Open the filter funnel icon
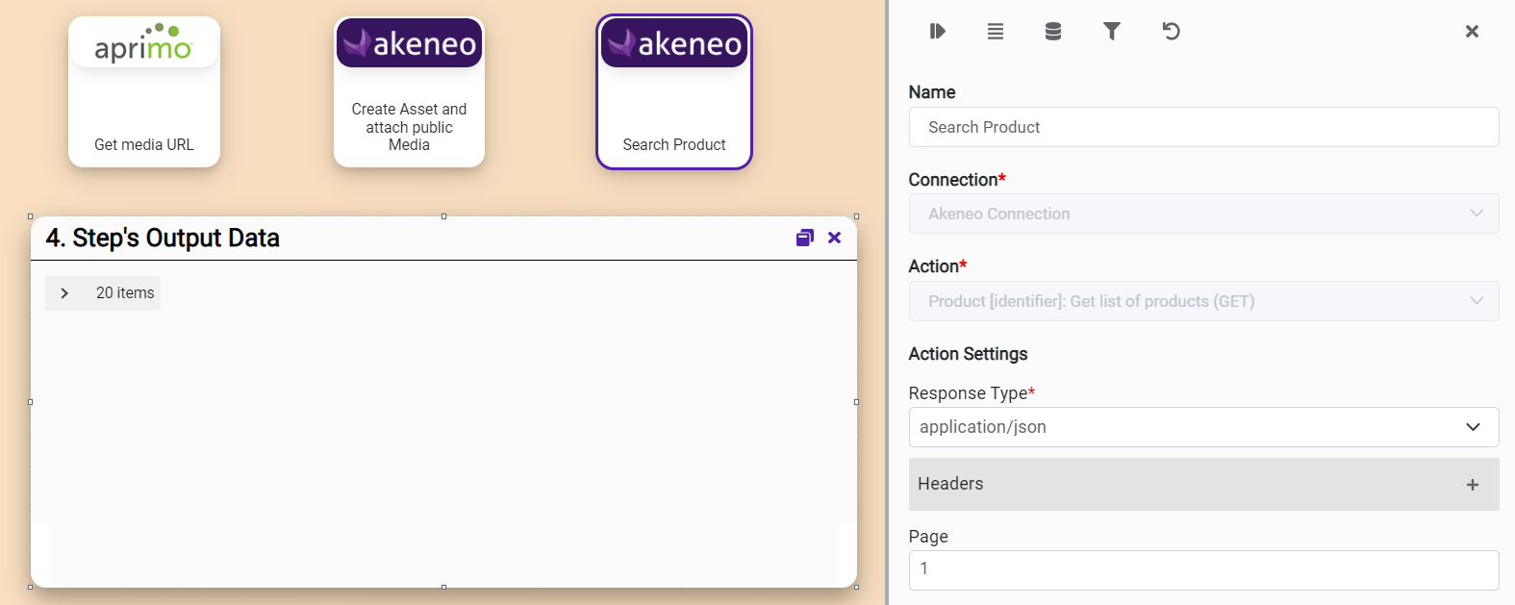The width and height of the screenshot is (1515, 605). (1111, 32)
